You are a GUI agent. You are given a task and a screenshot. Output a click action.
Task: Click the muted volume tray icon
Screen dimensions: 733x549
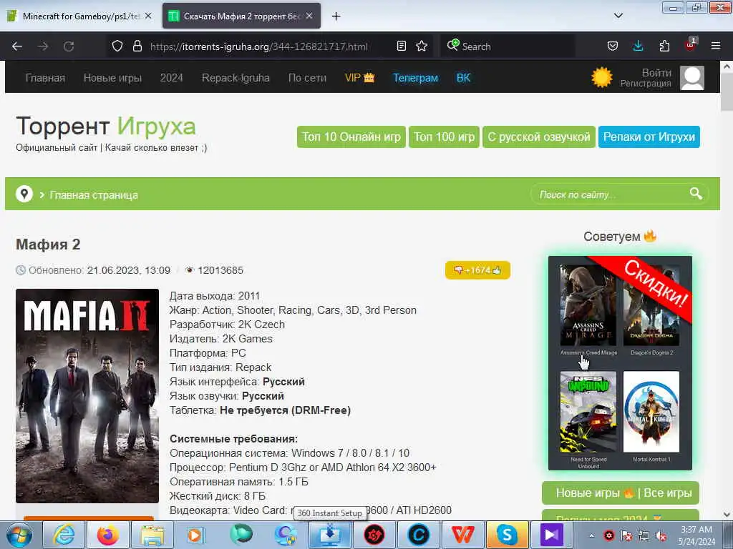point(661,535)
